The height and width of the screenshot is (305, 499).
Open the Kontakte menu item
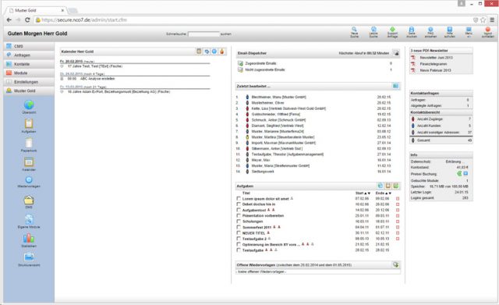[29, 64]
